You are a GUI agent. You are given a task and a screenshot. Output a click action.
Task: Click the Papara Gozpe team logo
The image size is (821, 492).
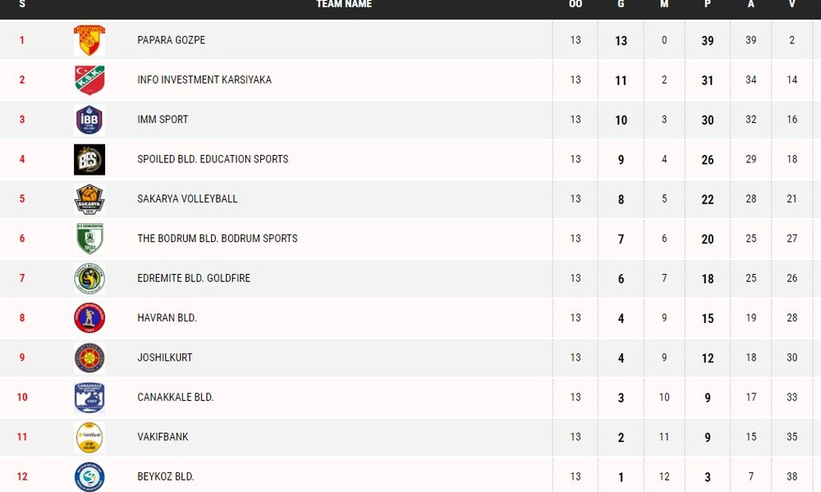pyautogui.click(x=89, y=40)
